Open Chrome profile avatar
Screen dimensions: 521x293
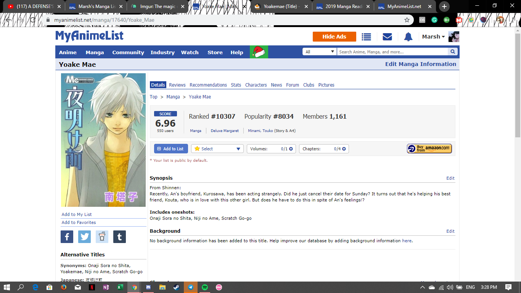coord(500,20)
